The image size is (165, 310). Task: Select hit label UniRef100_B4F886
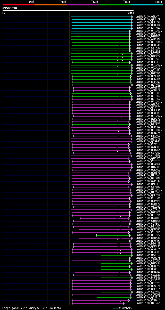[148, 278]
